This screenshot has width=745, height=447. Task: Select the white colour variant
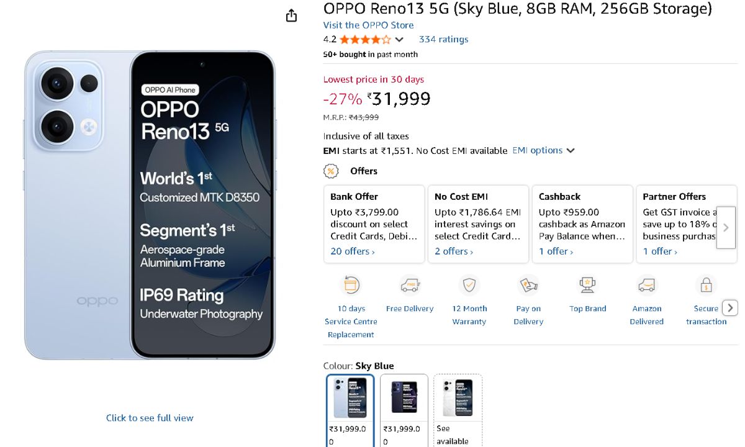(458, 397)
